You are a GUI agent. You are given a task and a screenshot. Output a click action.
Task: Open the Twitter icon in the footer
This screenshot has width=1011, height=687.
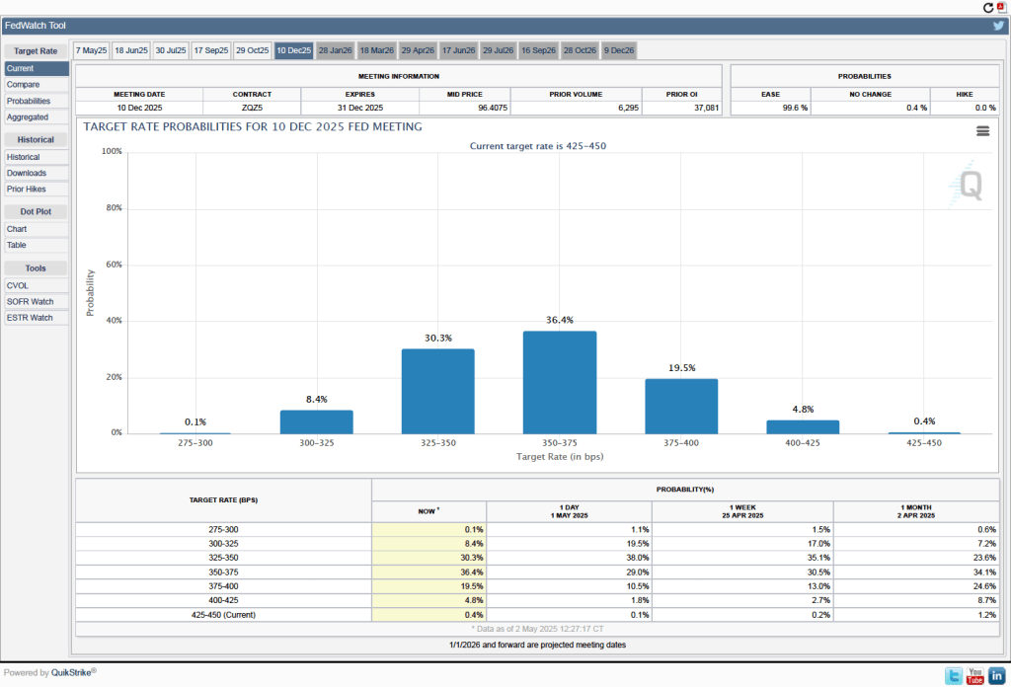(954, 676)
